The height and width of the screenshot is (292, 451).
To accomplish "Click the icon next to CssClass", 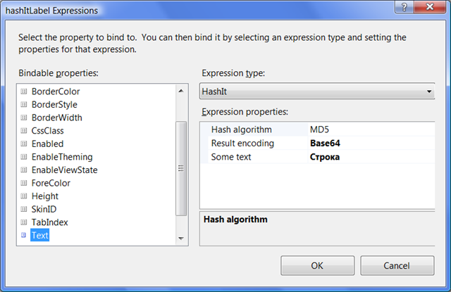I will [24, 131].
